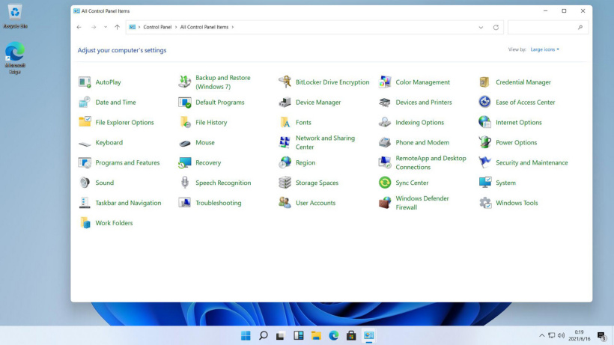This screenshot has height=345, width=614.
Task: Open the Ease of Access Center icon
Action: coord(484,102)
